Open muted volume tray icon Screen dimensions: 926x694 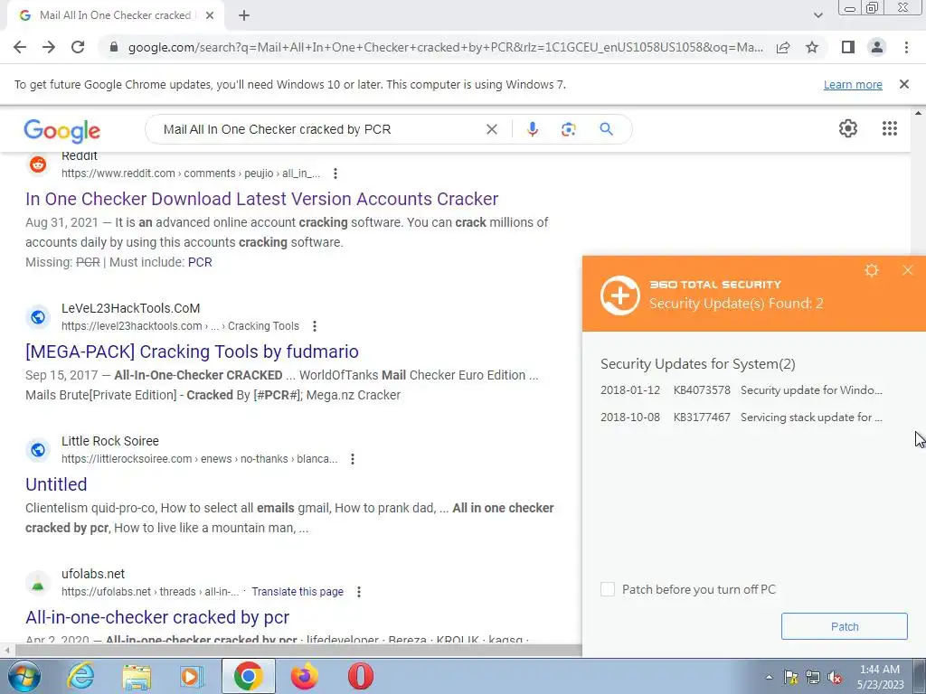835,677
